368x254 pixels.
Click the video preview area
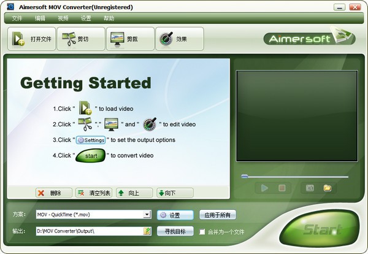tap(297, 116)
